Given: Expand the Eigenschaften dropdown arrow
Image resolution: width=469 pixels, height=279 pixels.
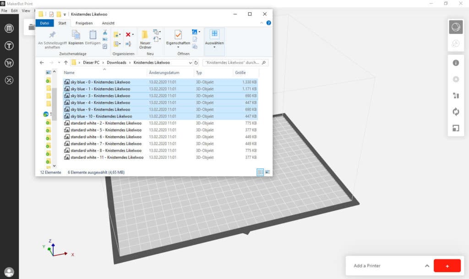Looking at the screenshot, I should 178,47.
